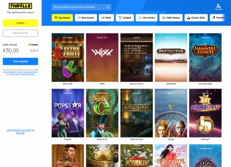Screen dimensions: 231x167
Task: Click 'The lightning-fast casino' tagline
Action: tap(20, 13)
